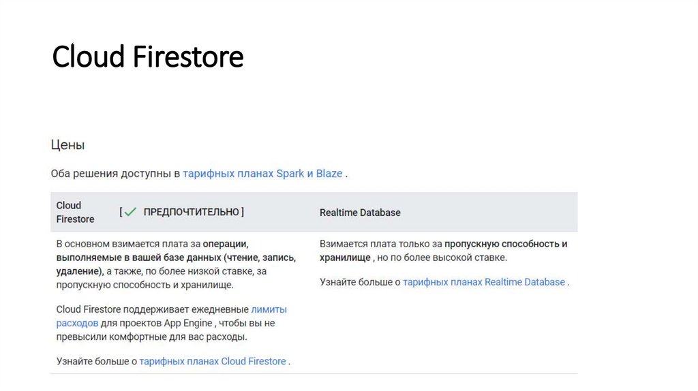The image size is (698, 391).
Task: Click the green checkmark icon beside ПРЕДПОЧТИТЕЛЬНО
Action: coord(131,212)
